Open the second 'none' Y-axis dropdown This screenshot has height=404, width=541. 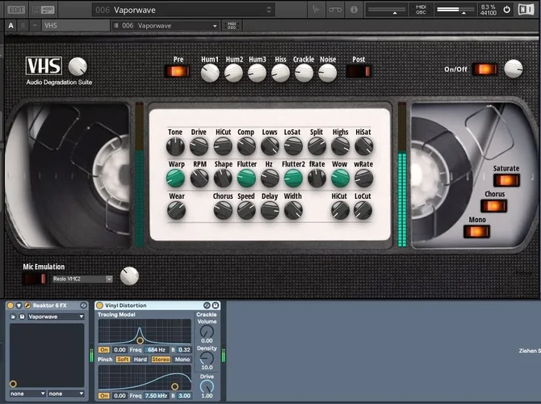coord(65,393)
